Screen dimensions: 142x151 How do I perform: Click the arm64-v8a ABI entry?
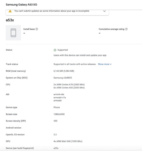tap(59, 94)
